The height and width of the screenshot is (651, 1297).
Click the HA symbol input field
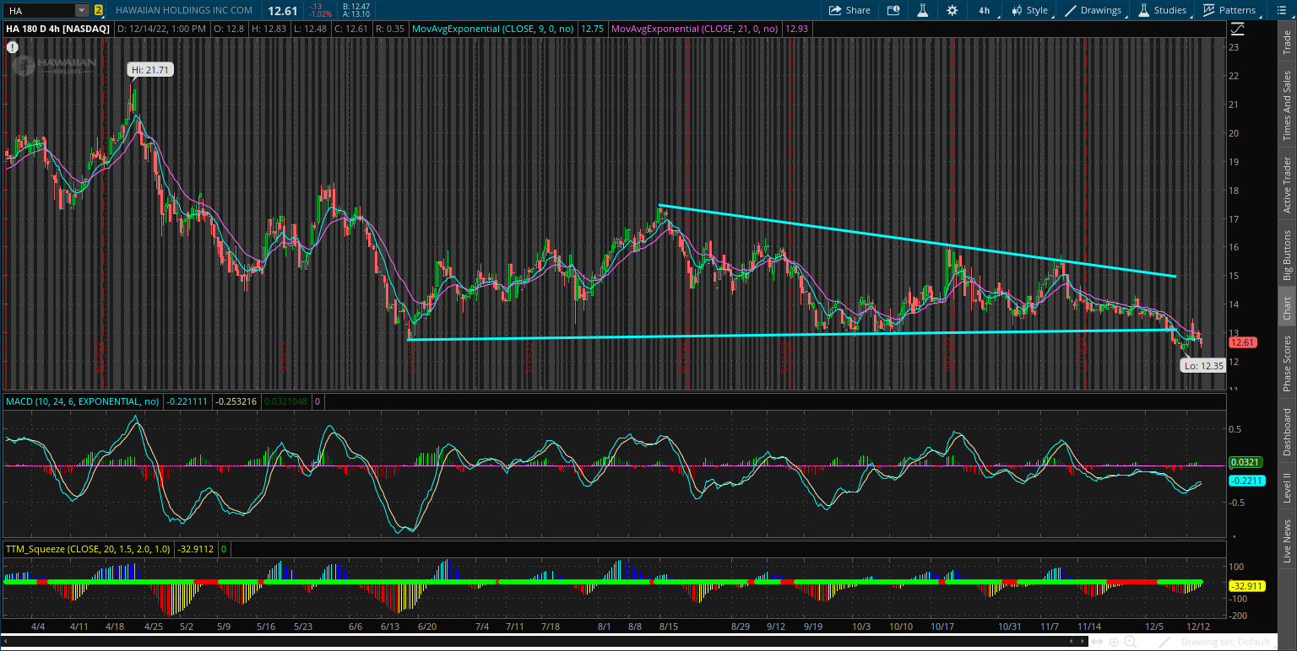(x=39, y=10)
